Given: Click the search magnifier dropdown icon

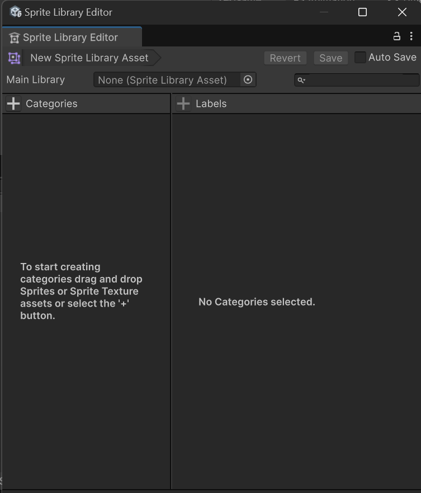Looking at the screenshot, I should 301,80.
